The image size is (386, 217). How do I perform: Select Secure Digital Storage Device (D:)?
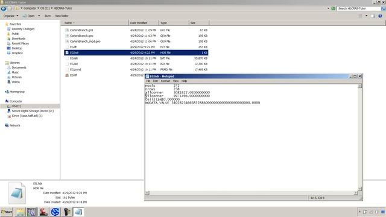33,111
